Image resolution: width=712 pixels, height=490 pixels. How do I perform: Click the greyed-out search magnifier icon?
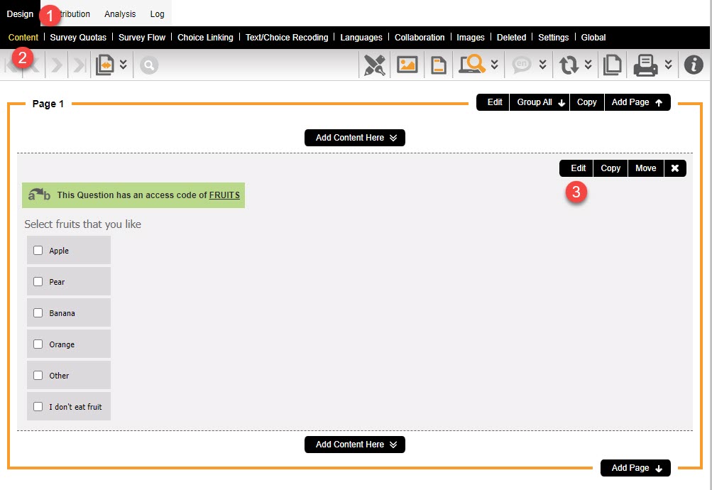click(149, 65)
